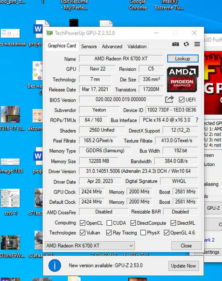Switch to the Graphics Card tab
This screenshot has width=222, height=281.
click(62, 46)
